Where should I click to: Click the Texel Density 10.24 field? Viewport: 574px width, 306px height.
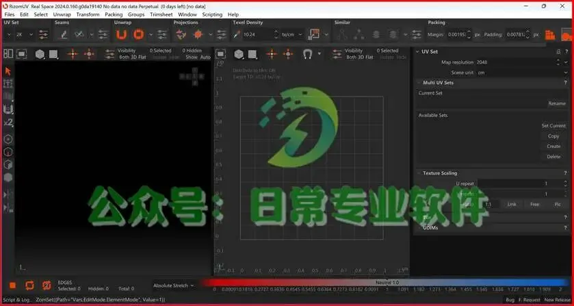tap(257, 35)
